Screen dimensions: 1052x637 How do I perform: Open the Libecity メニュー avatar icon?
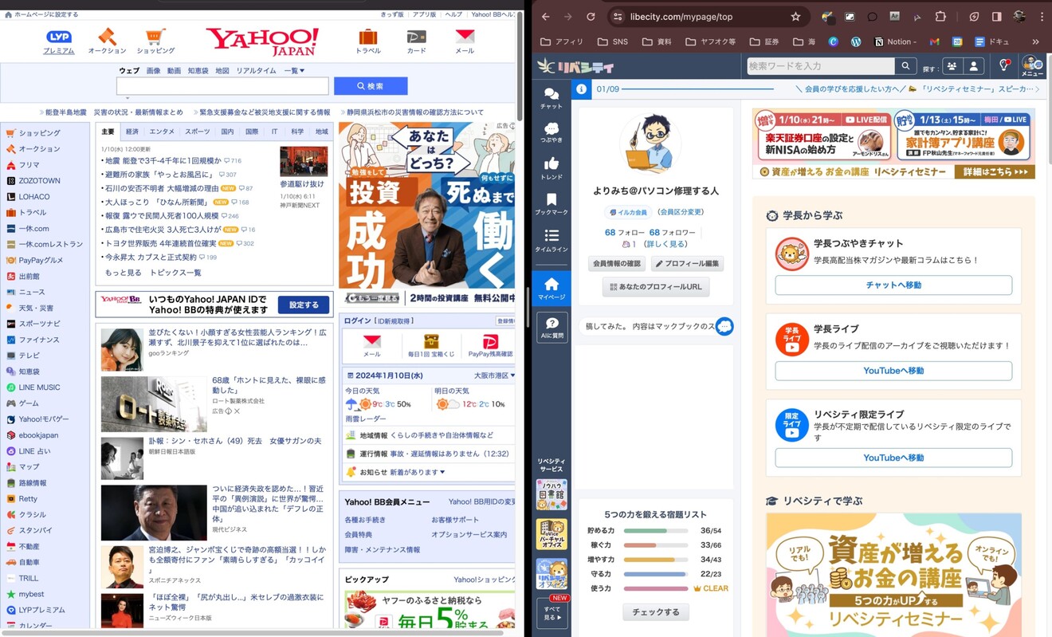point(1032,65)
